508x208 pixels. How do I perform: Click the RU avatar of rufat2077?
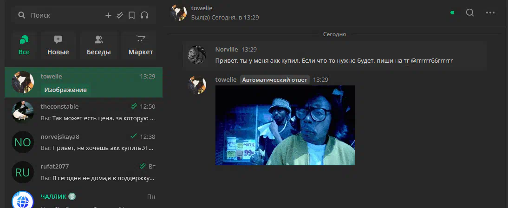(x=23, y=172)
